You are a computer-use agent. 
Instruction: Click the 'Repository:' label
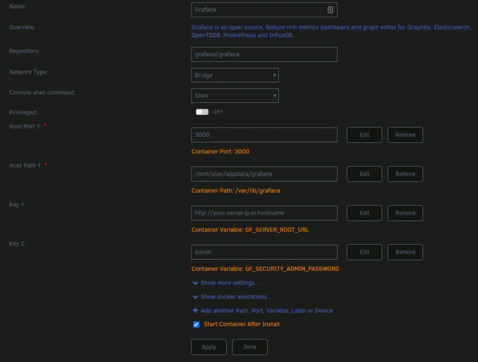[25, 51]
